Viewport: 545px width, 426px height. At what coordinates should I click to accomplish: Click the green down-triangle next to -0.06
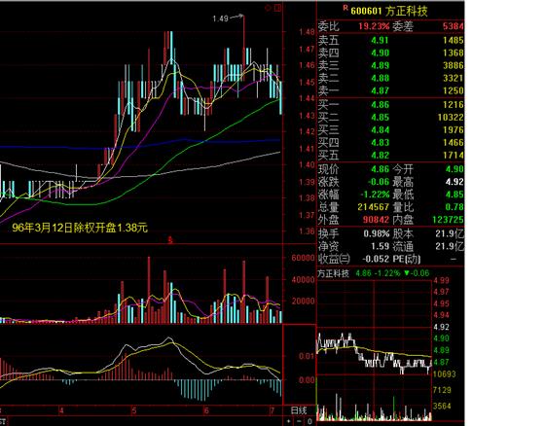[407, 273]
